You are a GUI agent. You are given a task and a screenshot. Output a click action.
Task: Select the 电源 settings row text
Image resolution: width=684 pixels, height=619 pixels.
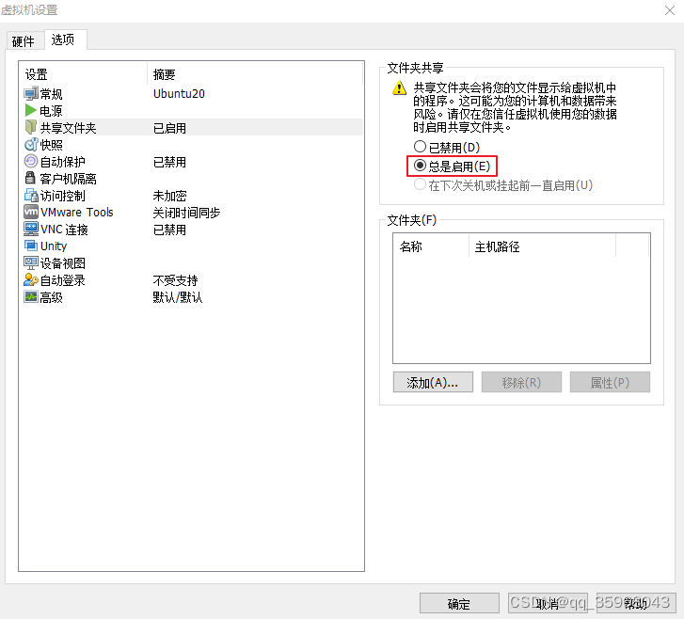pos(51,111)
